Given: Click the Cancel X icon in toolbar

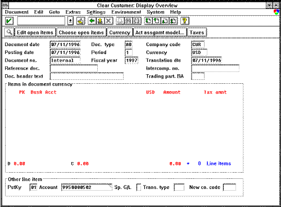Looking at the screenshot, I should tap(108, 21).
